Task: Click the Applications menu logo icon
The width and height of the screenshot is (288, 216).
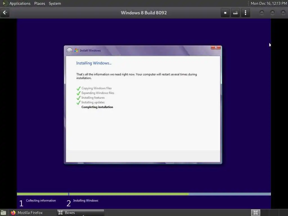Action: pyautogui.click(x=5, y=3)
